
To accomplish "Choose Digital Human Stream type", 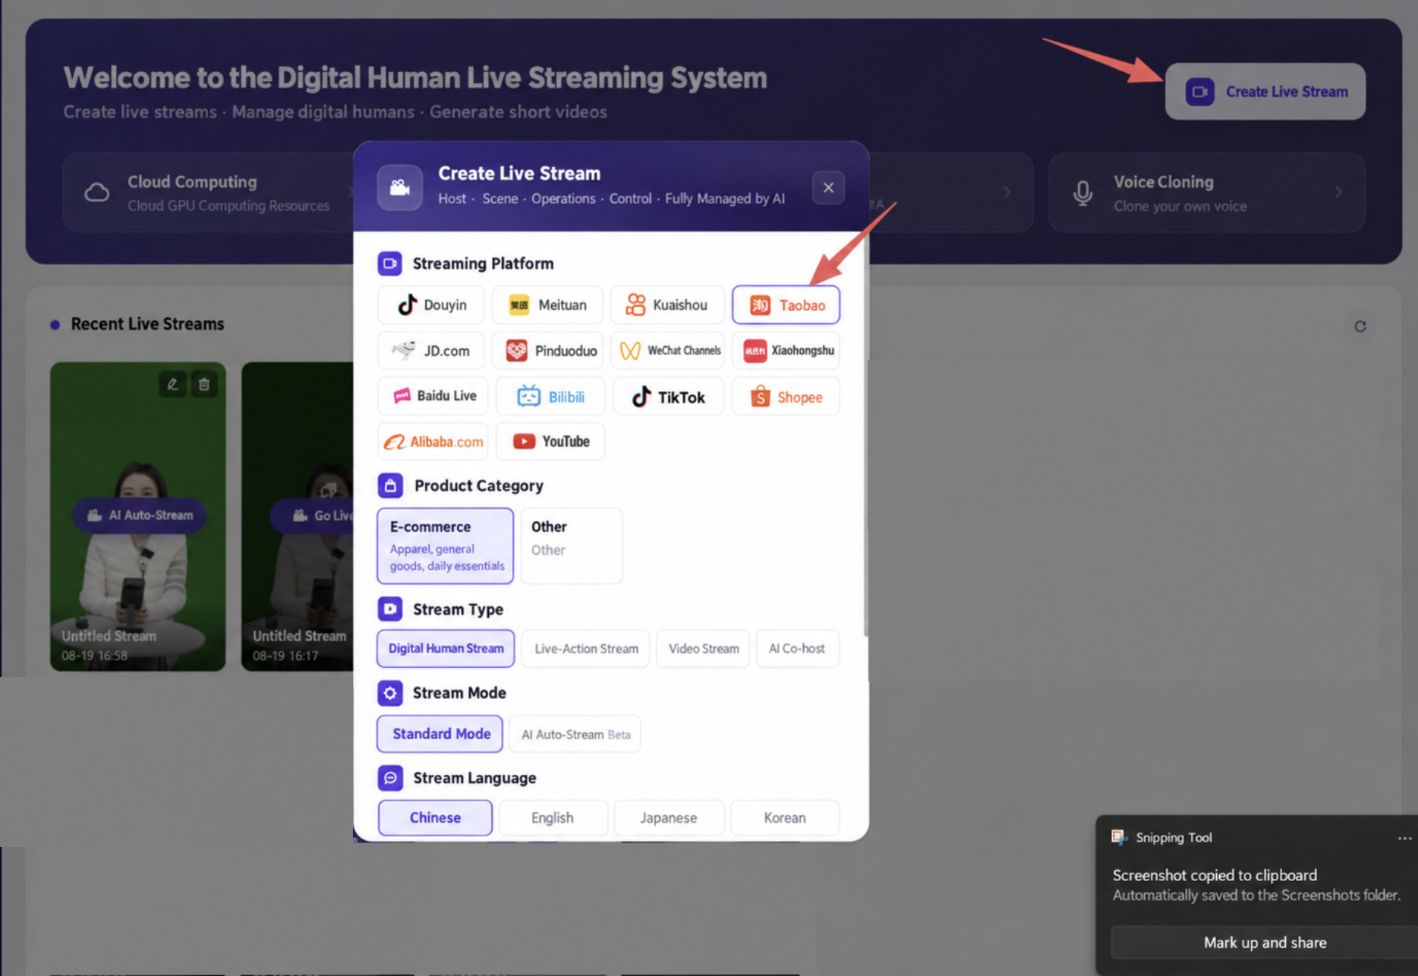I will pyautogui.click(x=446, y=649).
